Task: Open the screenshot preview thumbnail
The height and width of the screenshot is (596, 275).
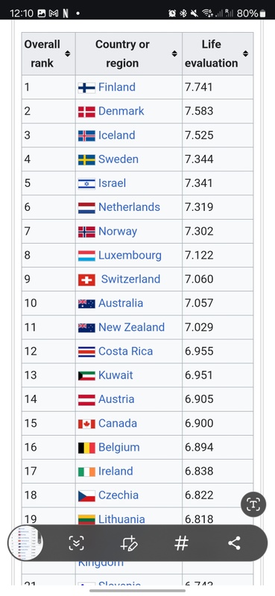Action: (x=25, y=543)
